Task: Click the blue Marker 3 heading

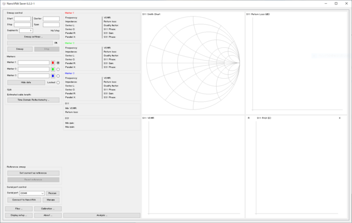Action: [69, 73]
